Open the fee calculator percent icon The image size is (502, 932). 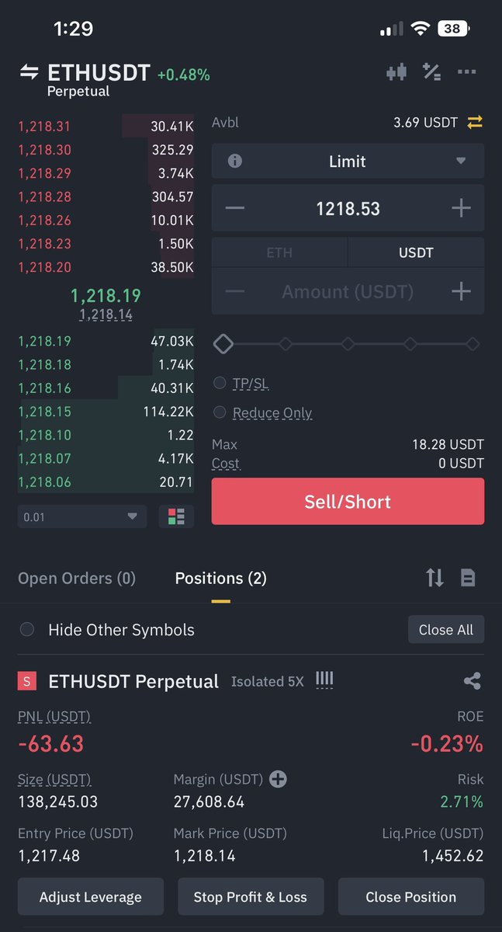[431, 72]
